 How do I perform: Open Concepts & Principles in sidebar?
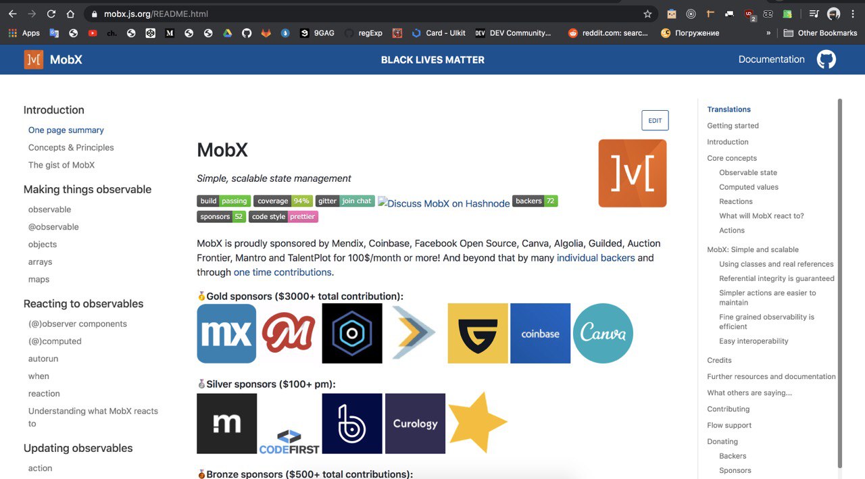[x=71, y=147]
